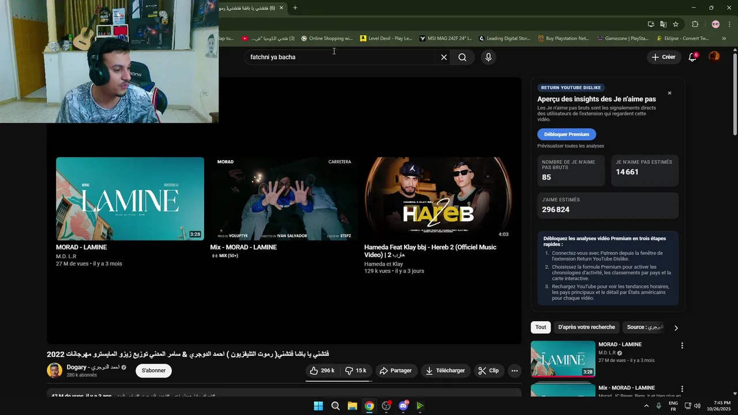Select the D'après votre recherche chip
The height and width of the screenshot is (415, 738).
(586, 327)
